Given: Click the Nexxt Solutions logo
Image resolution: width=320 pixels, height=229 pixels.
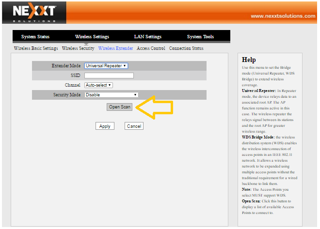Looking at the screenshot, I should 34,13.
